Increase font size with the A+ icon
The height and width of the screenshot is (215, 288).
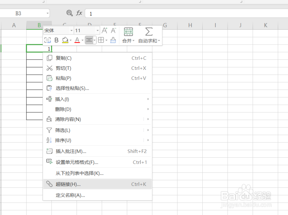(104, 30)
